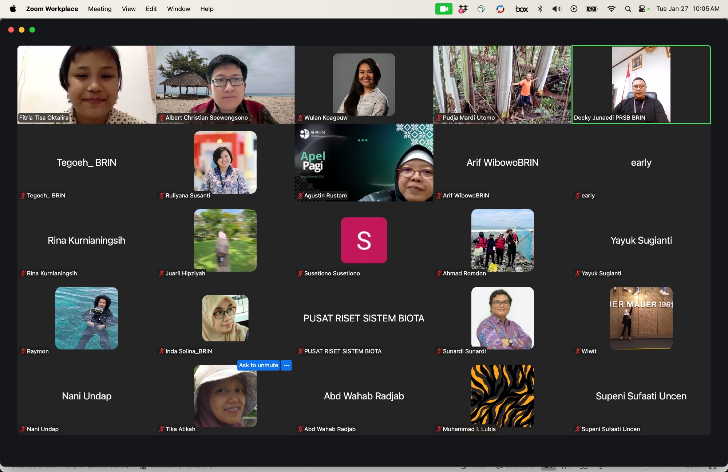Click the Zoom camera icon in menu bar
The height and width of the screenshot is (472, 728).
point(443,9)
